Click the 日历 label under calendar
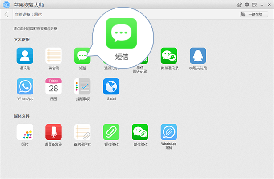Screen dimensions: 274x179 tap(53, 99)
